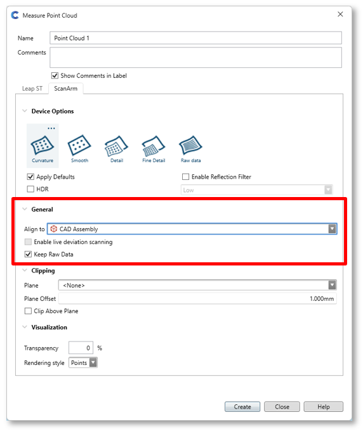Enable the Clip Above Plane checkbox
Viewport: 363px width, 434px height.
point(28,311)
